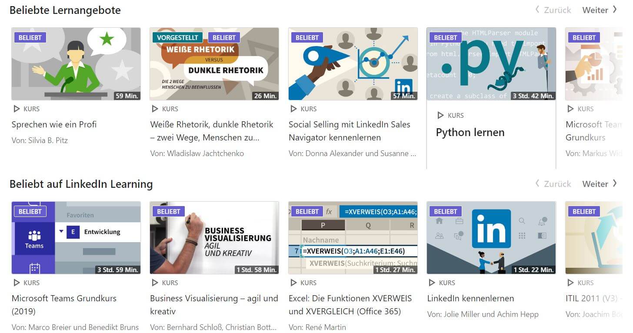This screenshot has height=333, width=633.
Task: Click author text Von: Jolie Miller und Achim Hepp
Action: click(483, 314)
